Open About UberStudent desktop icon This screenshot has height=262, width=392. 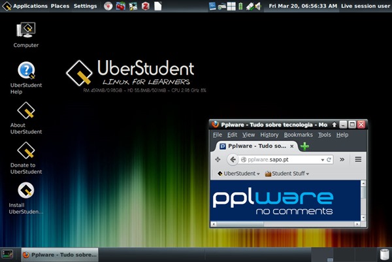click(26, 118)
